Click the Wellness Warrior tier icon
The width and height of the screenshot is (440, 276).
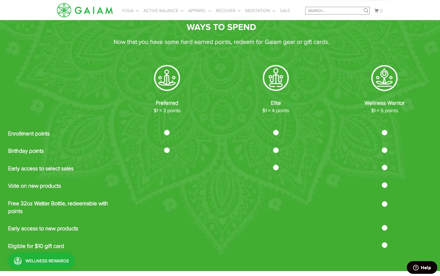(x=385, y=78)
